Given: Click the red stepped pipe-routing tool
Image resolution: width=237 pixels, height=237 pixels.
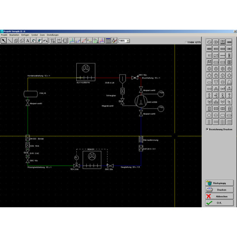Looking at the screenshot, I should pos(84,41).
